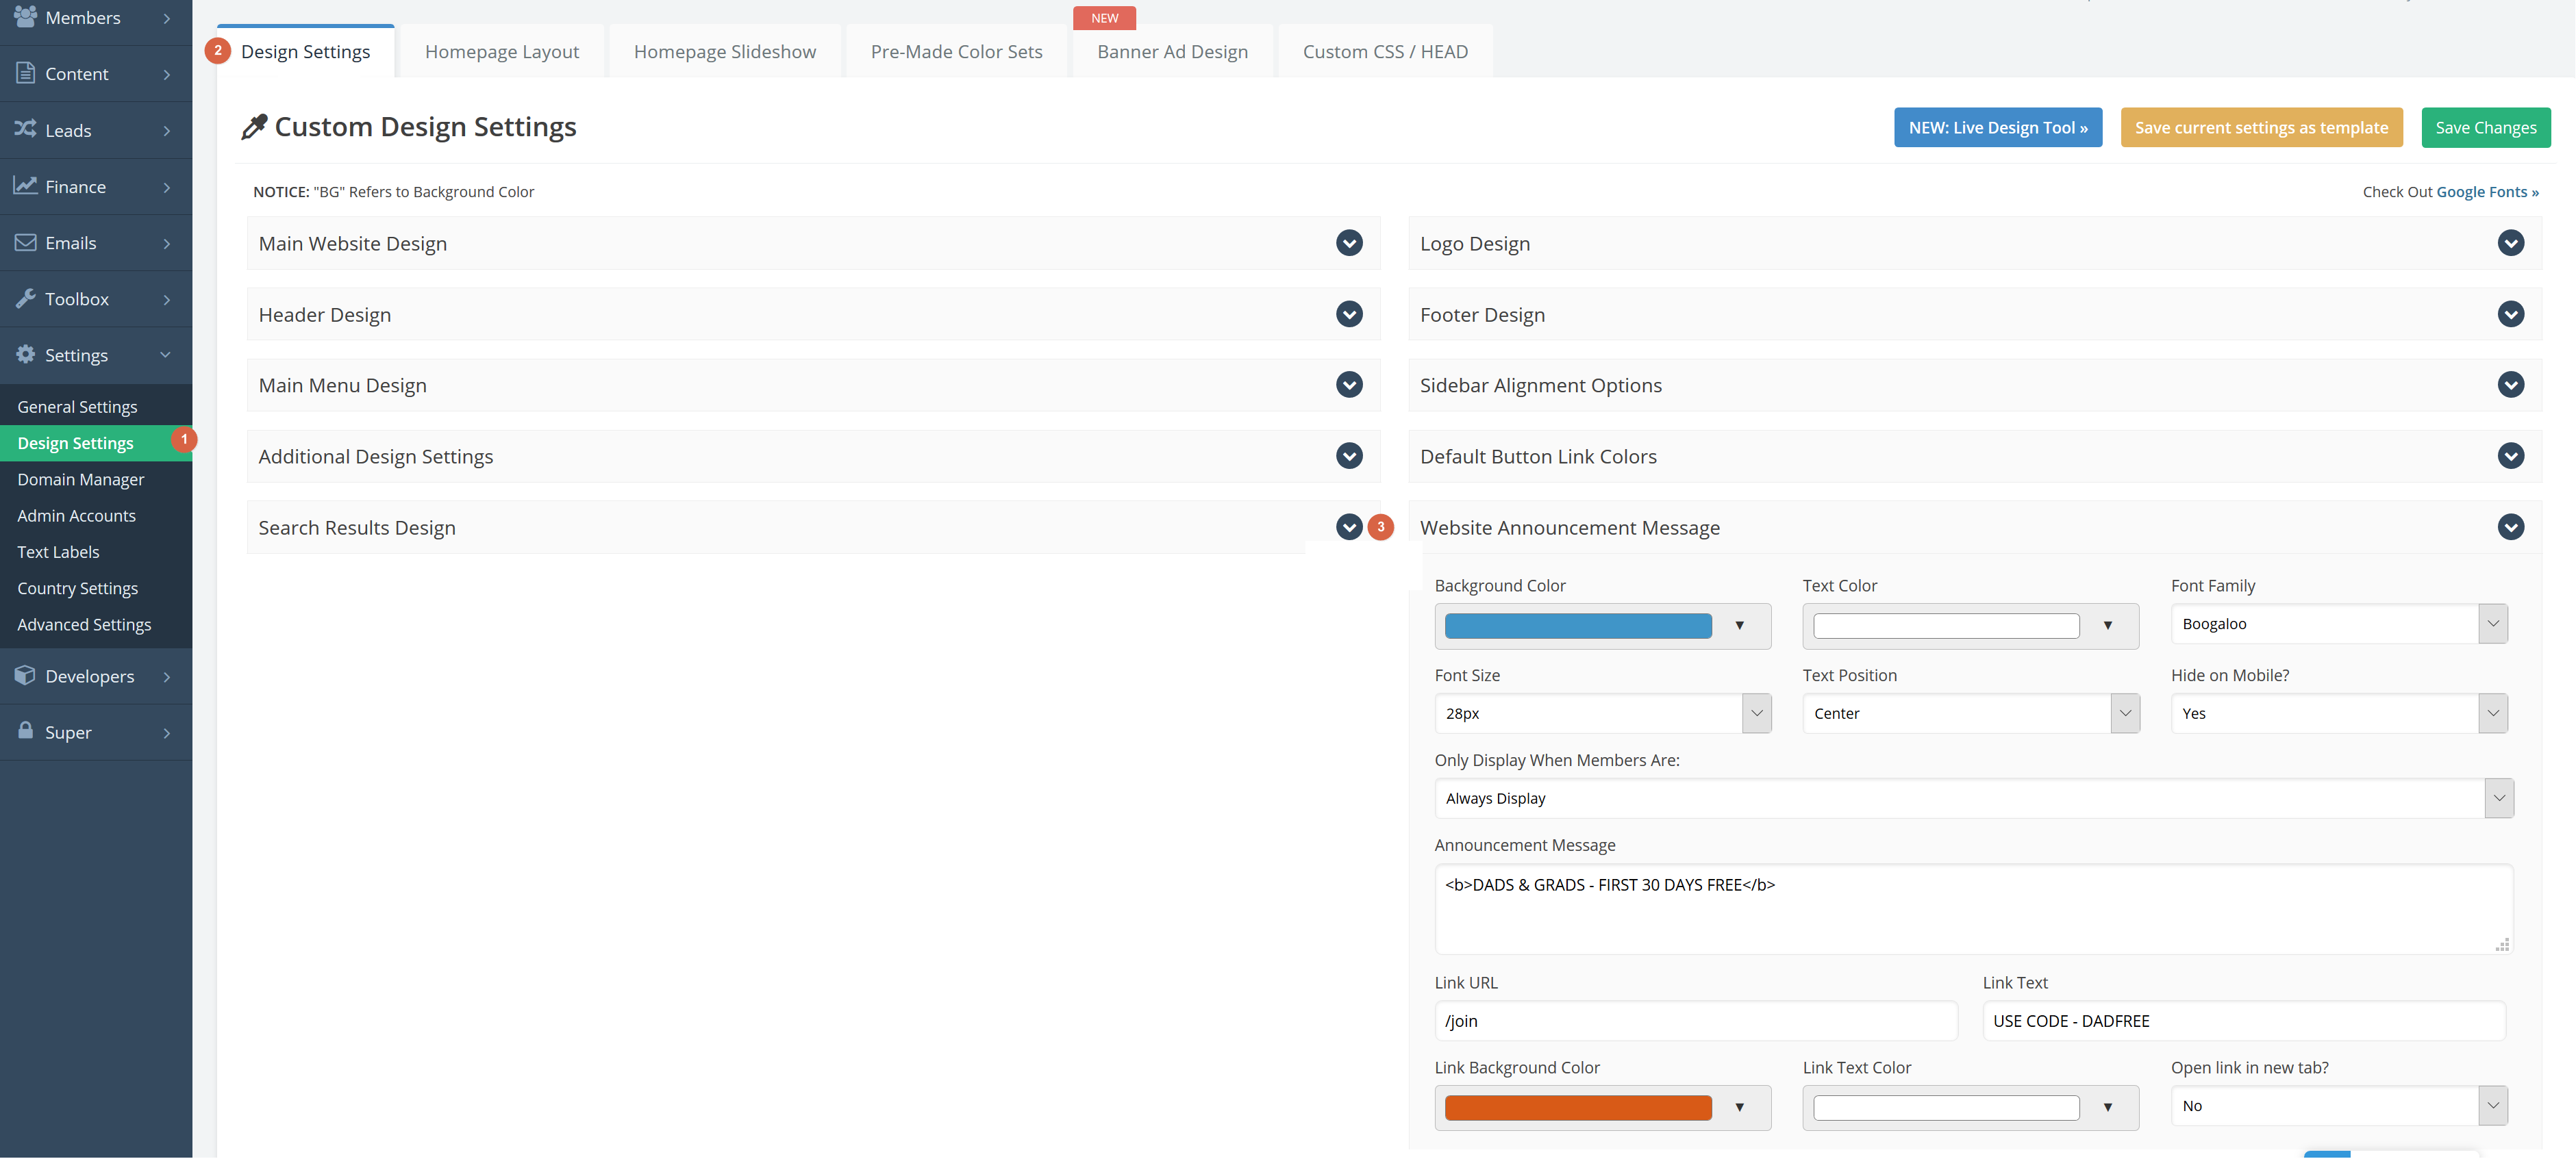Click the Members people icon in sidebar
This screenshot has width=2576, height=1159.
point(26,17)
